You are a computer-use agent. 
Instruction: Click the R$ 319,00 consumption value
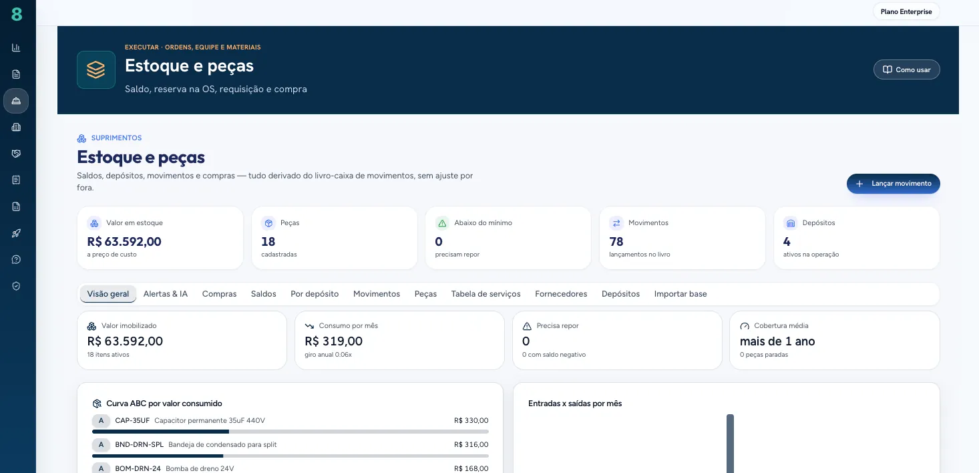point(334,341)
